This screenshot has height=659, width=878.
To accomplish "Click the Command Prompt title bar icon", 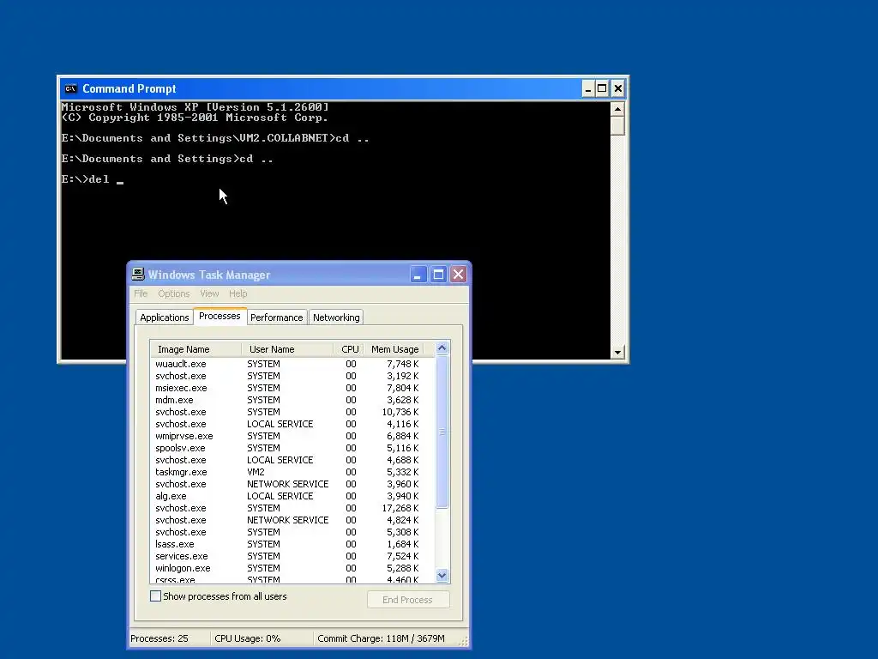I will pos(70,88).
